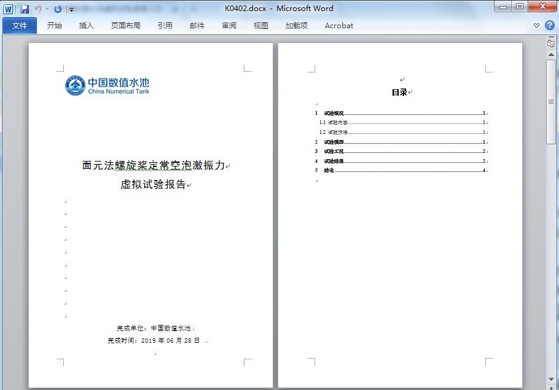Select the Acrobat ribbon tab
The width and height of the screenshot is (559, 390).
pyautogui.click(x=338, y=25)
